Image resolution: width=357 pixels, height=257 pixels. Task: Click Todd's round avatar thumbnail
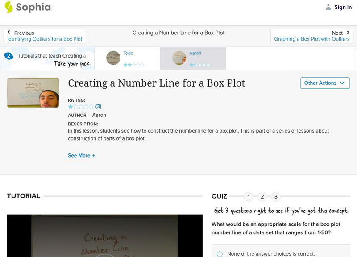(113, 58)
